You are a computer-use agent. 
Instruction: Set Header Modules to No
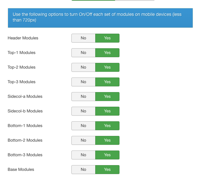coord(83,38)
